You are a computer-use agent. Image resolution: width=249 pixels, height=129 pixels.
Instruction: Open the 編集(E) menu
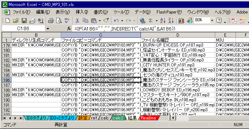tap(43, 12)
